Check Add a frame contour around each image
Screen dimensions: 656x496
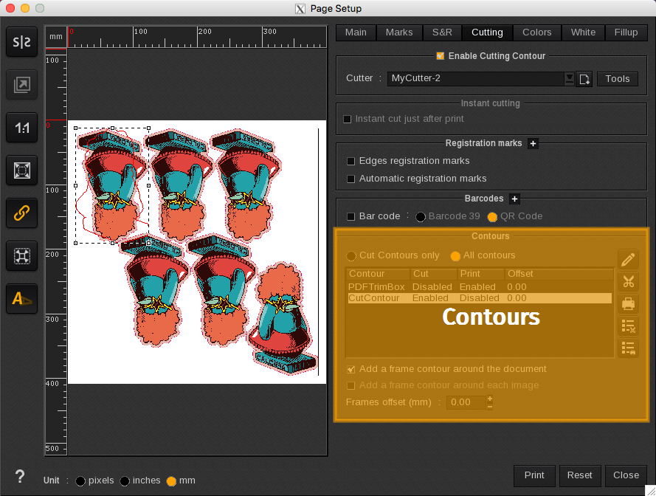pos(351,385)
